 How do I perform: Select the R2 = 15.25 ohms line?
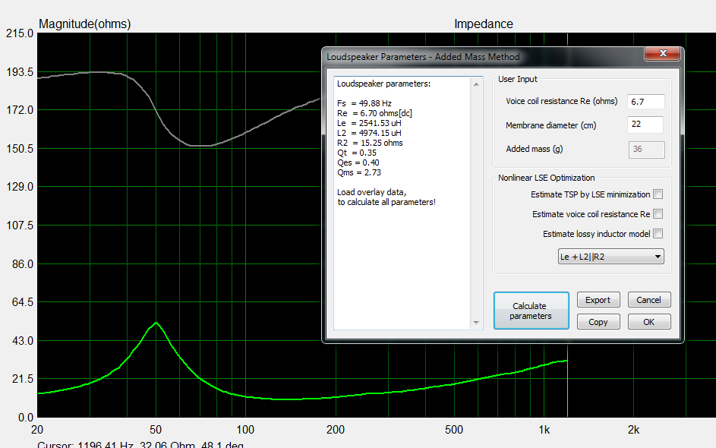pyautogui.click(x=370, y=143)
